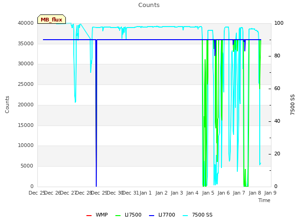Click the blue LI7700 legend color marker
This screenshot has width=299, height=224.
point(151,216)
